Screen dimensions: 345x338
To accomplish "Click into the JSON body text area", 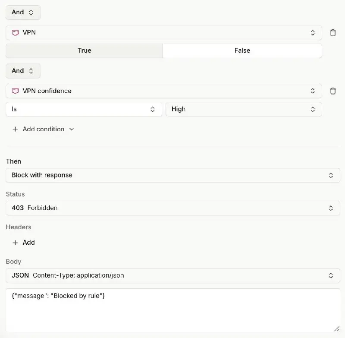I will pos(173,310).
